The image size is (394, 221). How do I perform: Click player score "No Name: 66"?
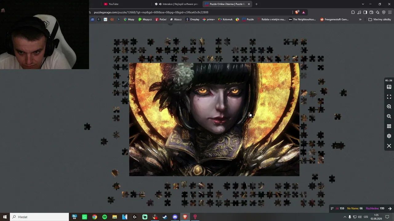click(x=355, y=208)
